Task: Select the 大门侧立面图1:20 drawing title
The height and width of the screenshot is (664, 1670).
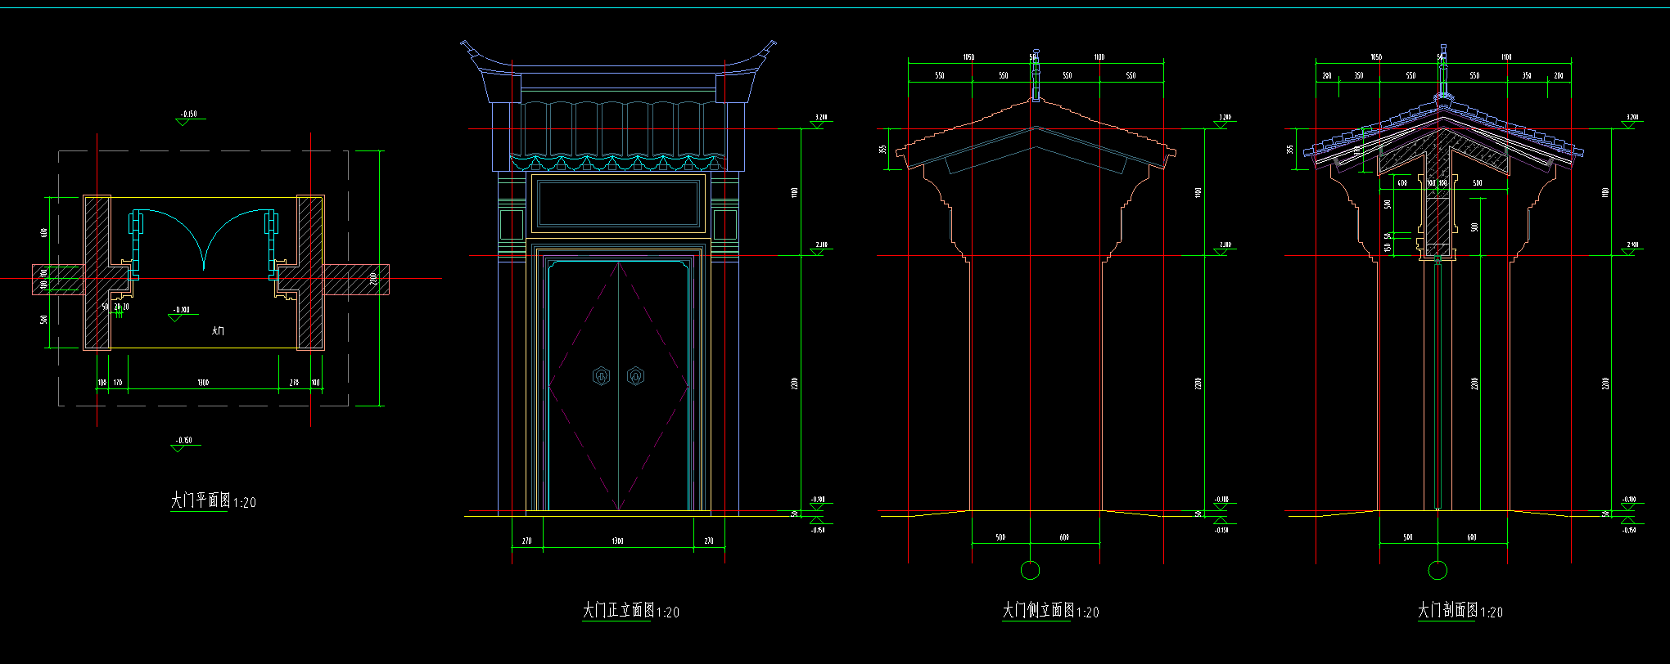Action: click(1050, 610)
